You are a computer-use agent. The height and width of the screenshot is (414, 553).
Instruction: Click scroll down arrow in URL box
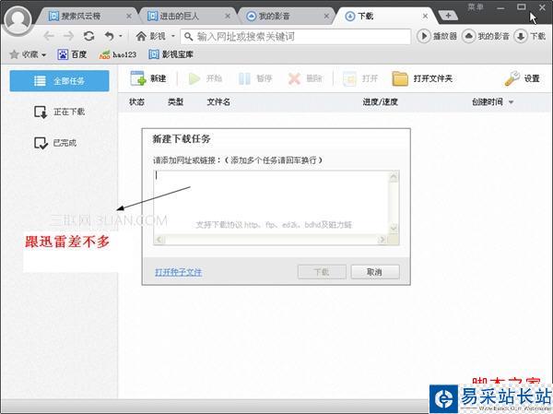point(394,229)
